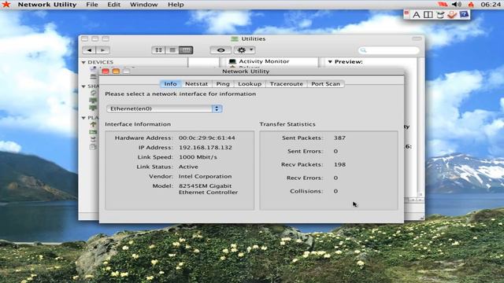Open the gear action dropdown in Utilities
504x283 pixels.
coord(245,50)
